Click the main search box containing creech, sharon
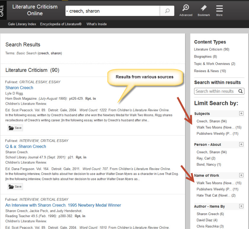Viewport: 249px width, 229px height. 113,11
